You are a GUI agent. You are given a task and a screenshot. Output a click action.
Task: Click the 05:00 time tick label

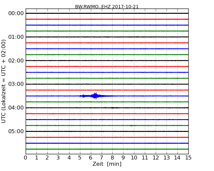16,131
